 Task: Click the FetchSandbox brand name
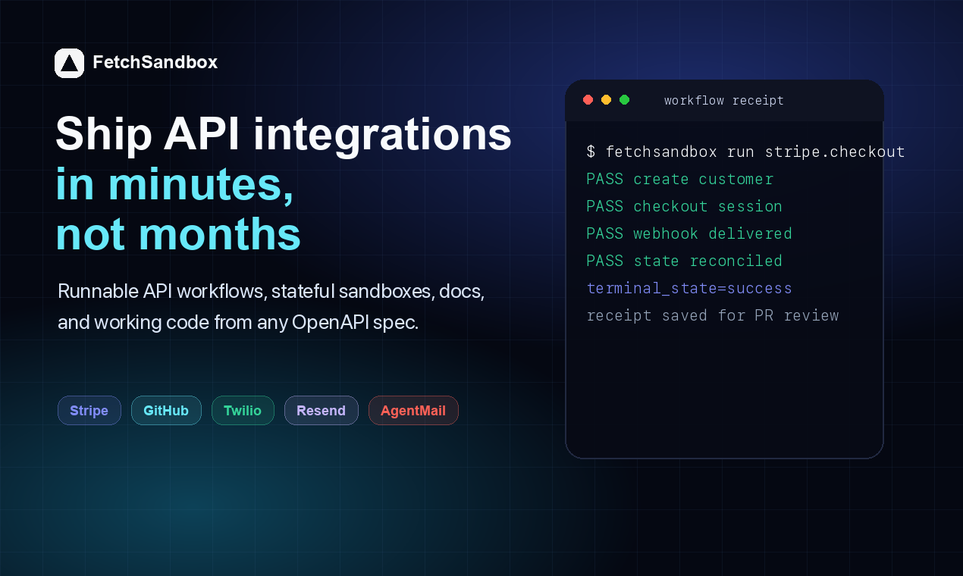155,62
